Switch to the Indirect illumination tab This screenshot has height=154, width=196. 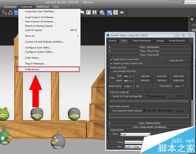pyautogui.click(x=142, y=41)
